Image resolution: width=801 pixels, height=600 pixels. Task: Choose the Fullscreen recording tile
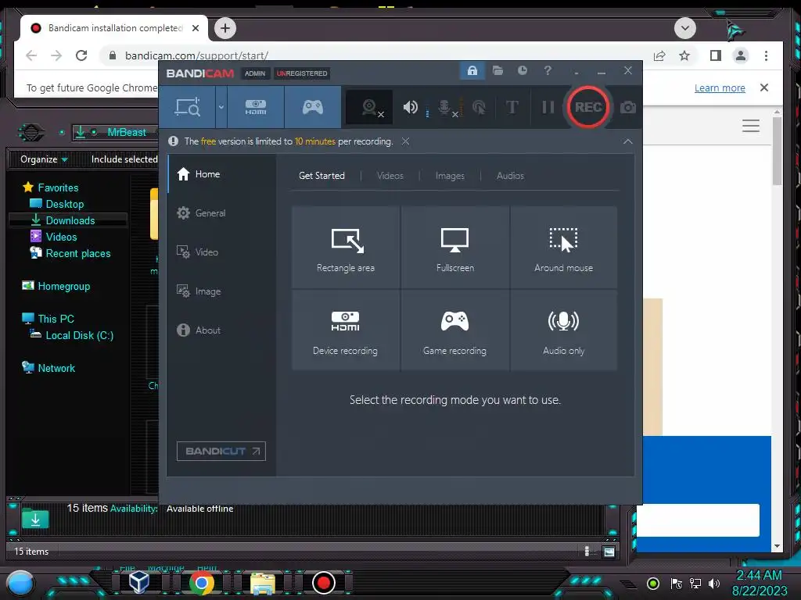(x=454, y=248)
